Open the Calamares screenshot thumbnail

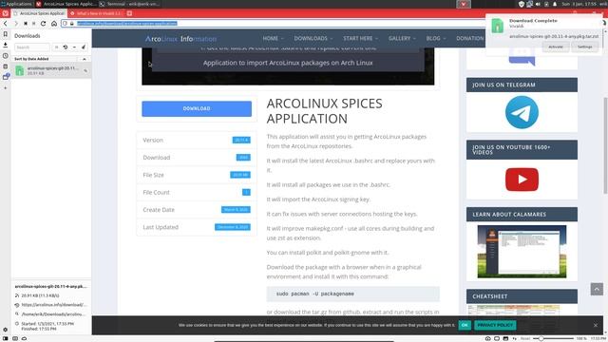[522, 252]
